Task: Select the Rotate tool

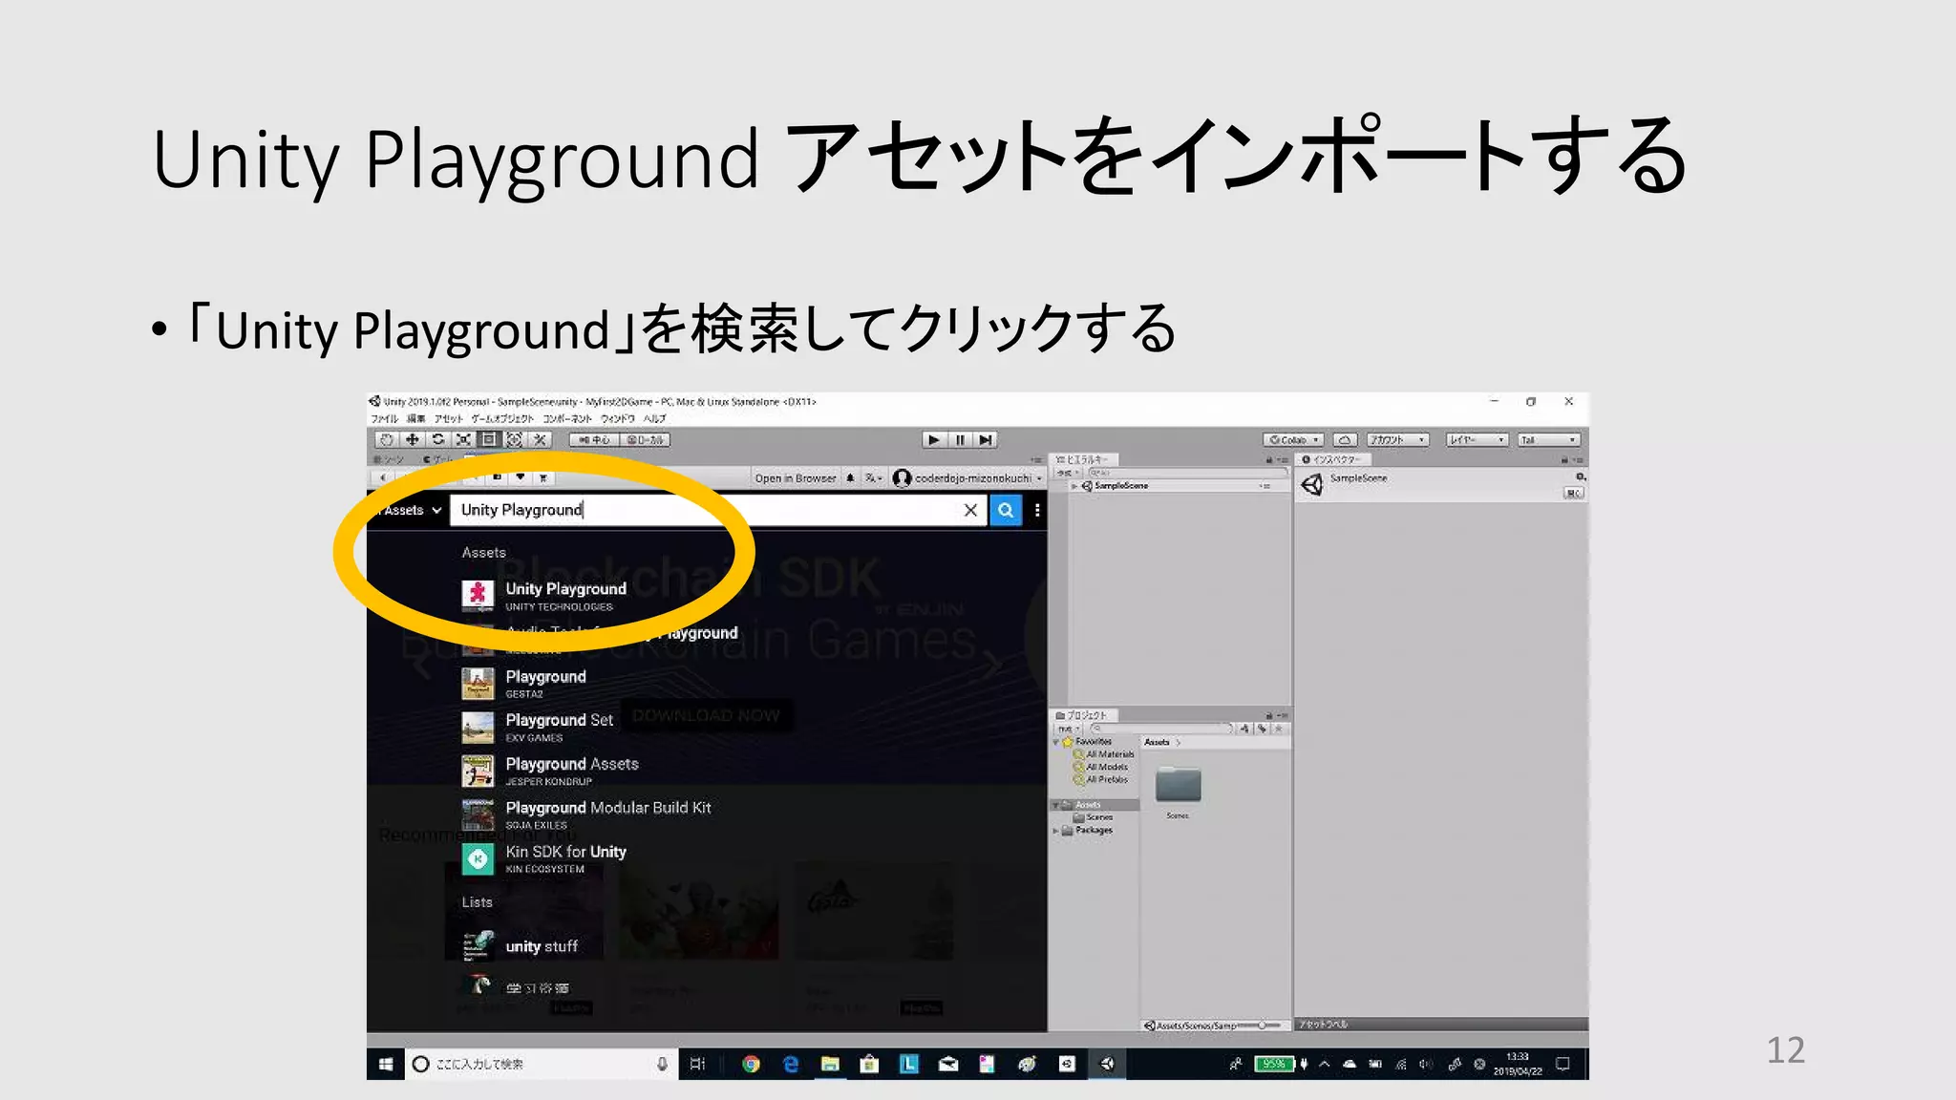Action: click(437, 439)
